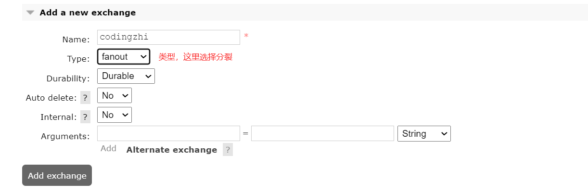Image resolution: width=588 pixels, height=195 pixels.
Task: Open the Auto delete No dropdown
Action: click(x=115, y=96)
